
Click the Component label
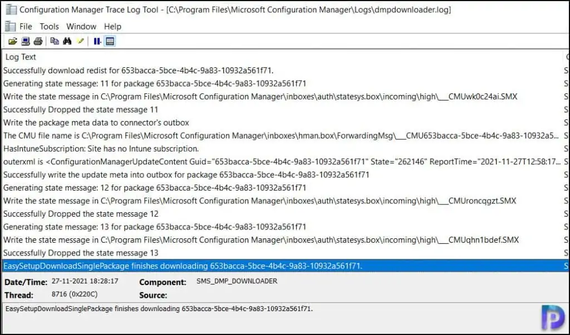pyautogui.click(x=163, y=282)
